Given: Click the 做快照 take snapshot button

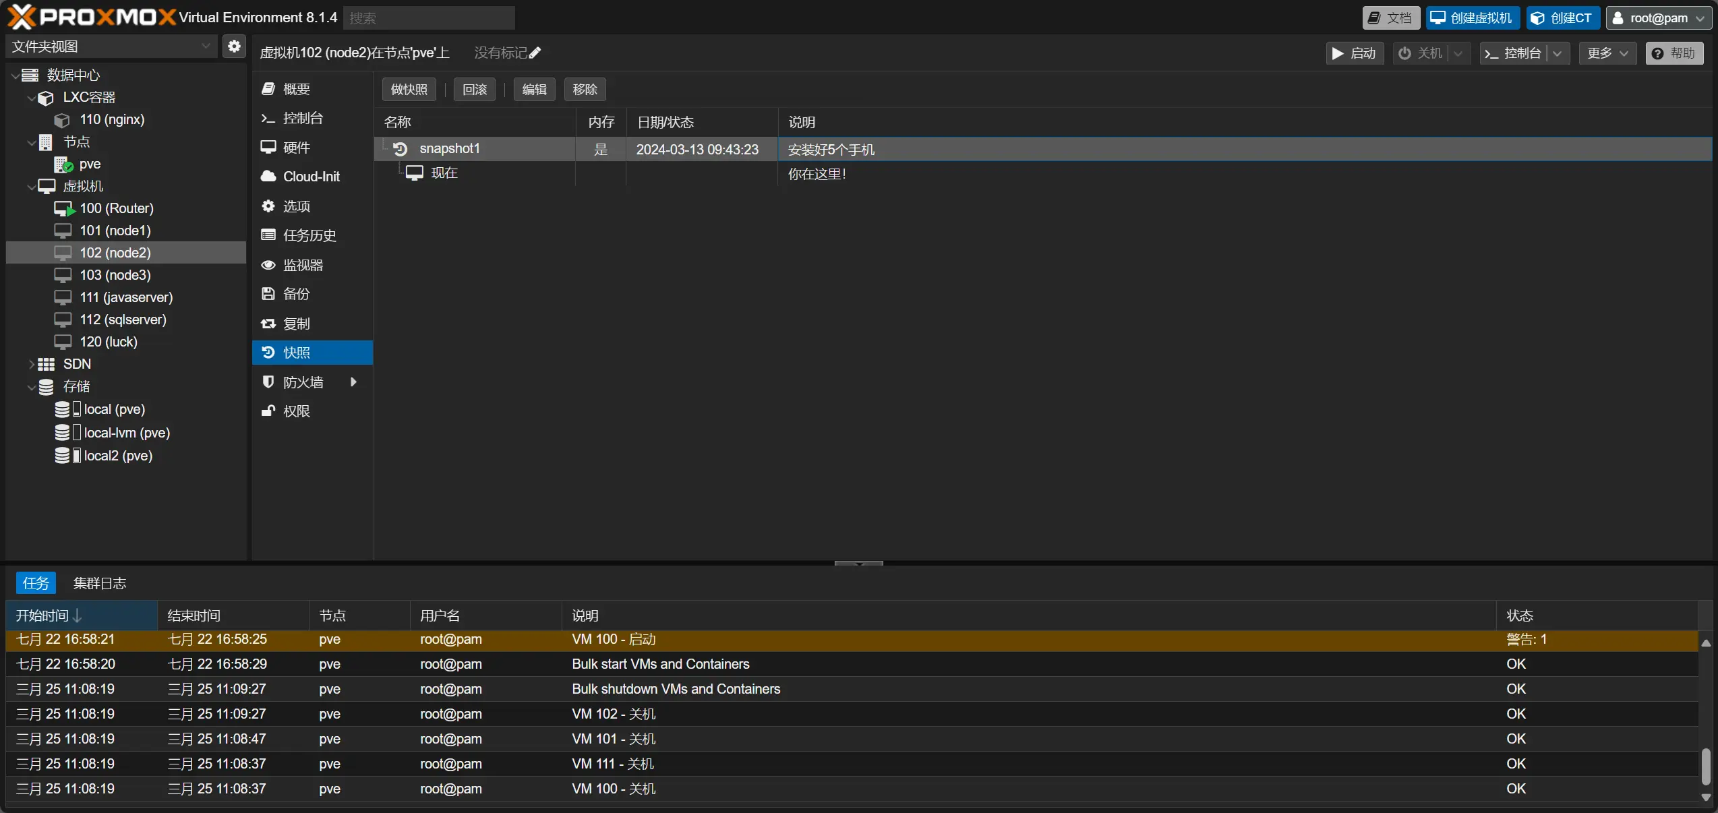Looking at the screenshot, I should point(409,90).
